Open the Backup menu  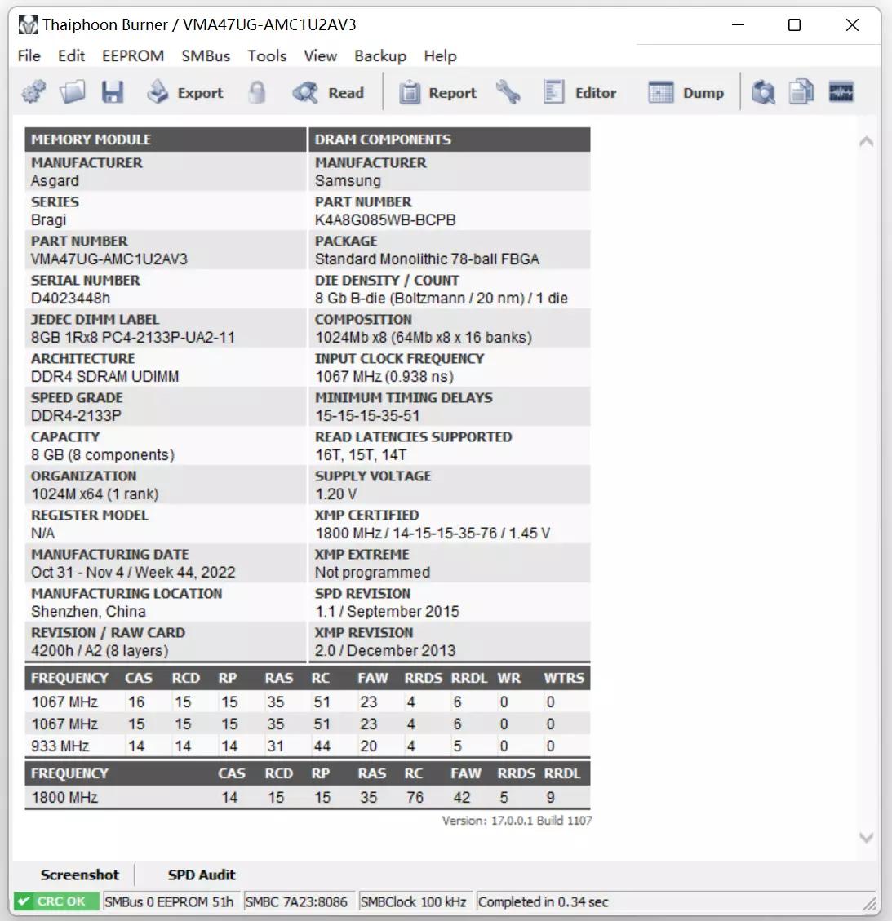(x=380, y=55)
